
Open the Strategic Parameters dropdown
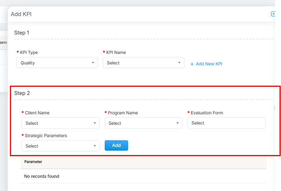(x=61, y=146)
